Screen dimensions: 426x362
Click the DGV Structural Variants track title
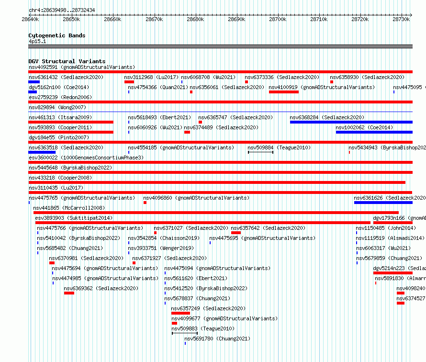[x=67, y=61]
